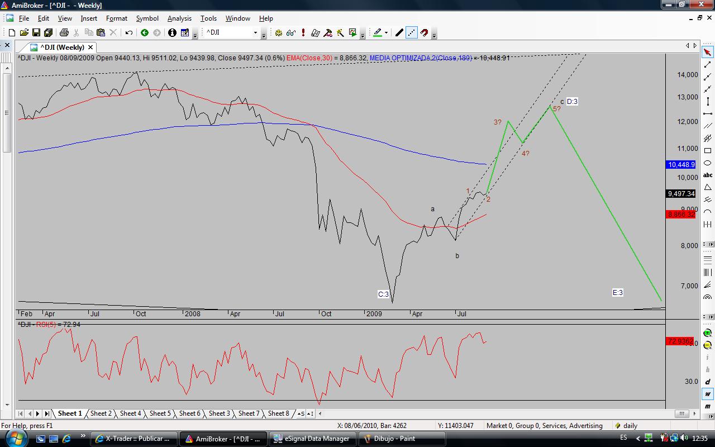Expand the standard toolbar options chevron

coord(195,35)
